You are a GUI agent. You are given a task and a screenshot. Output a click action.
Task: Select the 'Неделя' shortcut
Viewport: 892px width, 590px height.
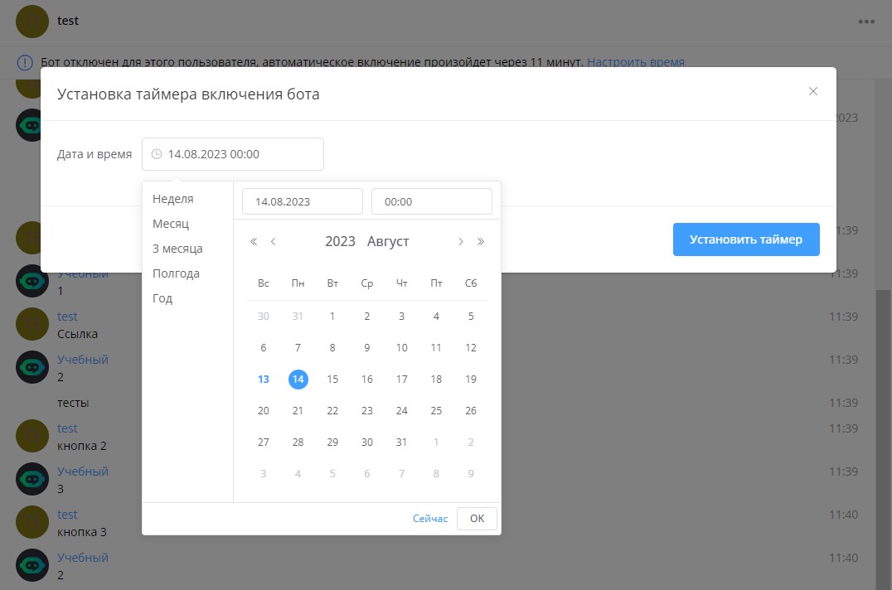click(x=172, y=199)
